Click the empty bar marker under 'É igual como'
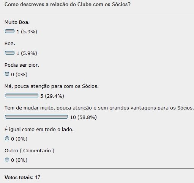This screenshot has width=194, height=183. (x=7, y=138)
